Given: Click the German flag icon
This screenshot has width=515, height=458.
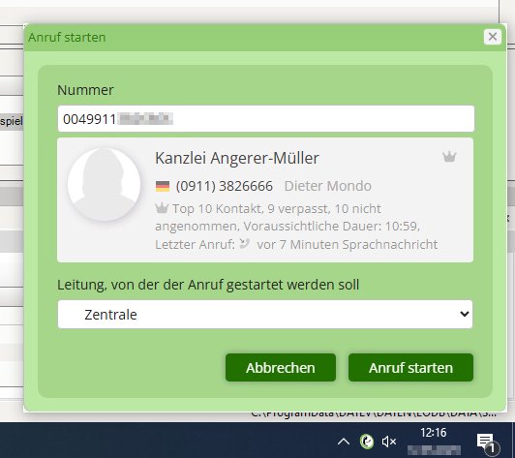Looking at the screenshot, I should coord(163,186).
